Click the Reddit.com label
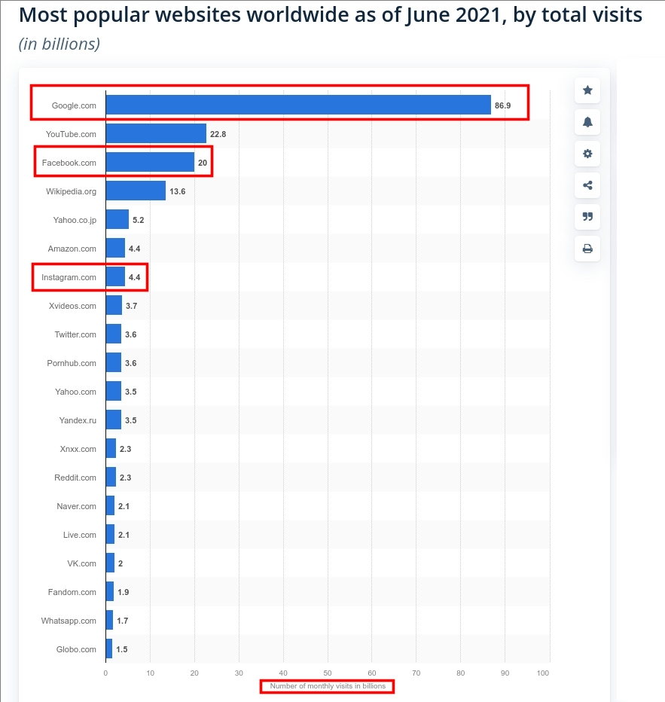 click(x=75, y=478)
